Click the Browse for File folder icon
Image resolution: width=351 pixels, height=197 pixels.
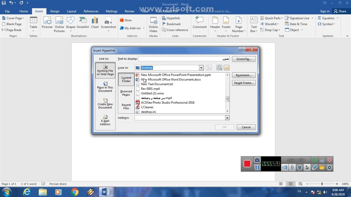pos(227,68)
